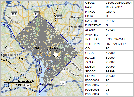Click the INTPTLAT value cell
The height and width of the screenshot is (97, 134).
pyautogui.click(x=119, y=39)
